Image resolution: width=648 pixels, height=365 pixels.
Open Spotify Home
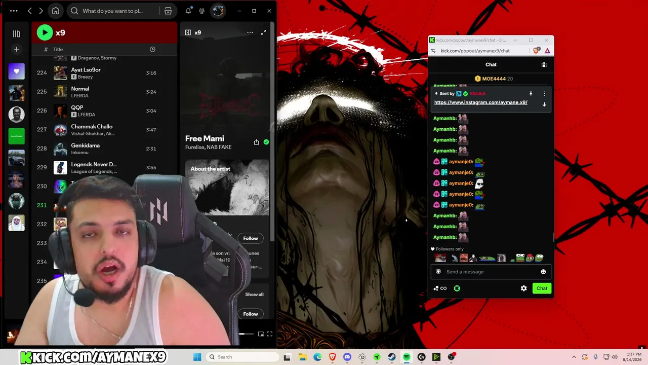(56, 11)
